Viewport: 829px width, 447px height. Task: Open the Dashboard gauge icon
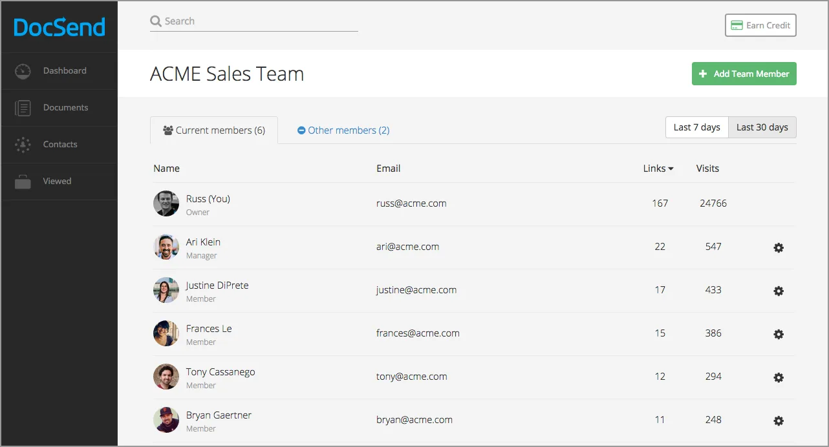(x=23, y=71)
